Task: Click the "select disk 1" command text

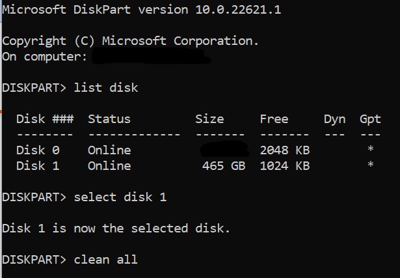Action: 120,197
